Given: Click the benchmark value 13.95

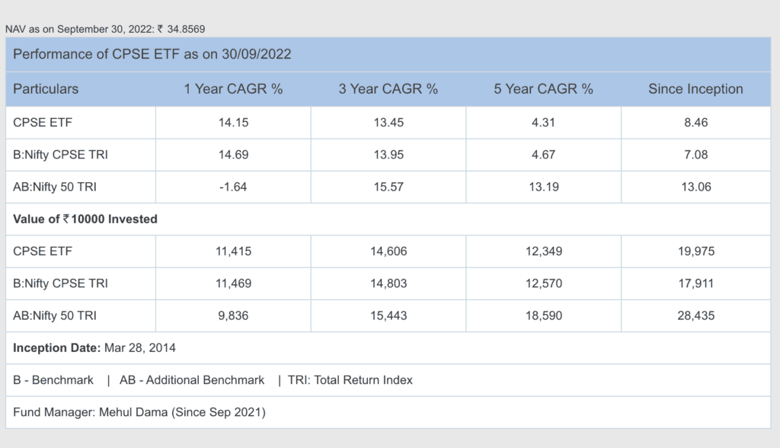Looking at the screenshot, I should tap(388, 155).
